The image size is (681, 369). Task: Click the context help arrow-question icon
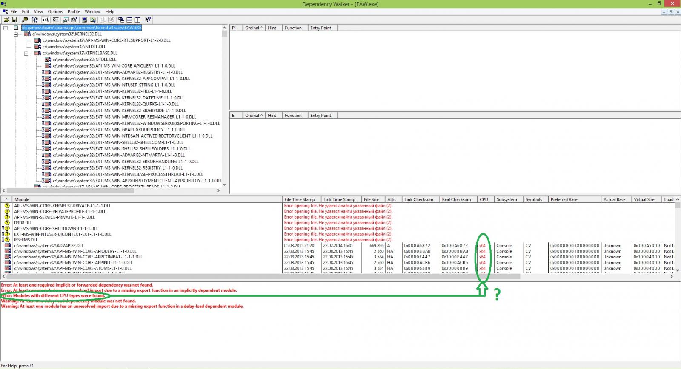(x=148, y=20)
